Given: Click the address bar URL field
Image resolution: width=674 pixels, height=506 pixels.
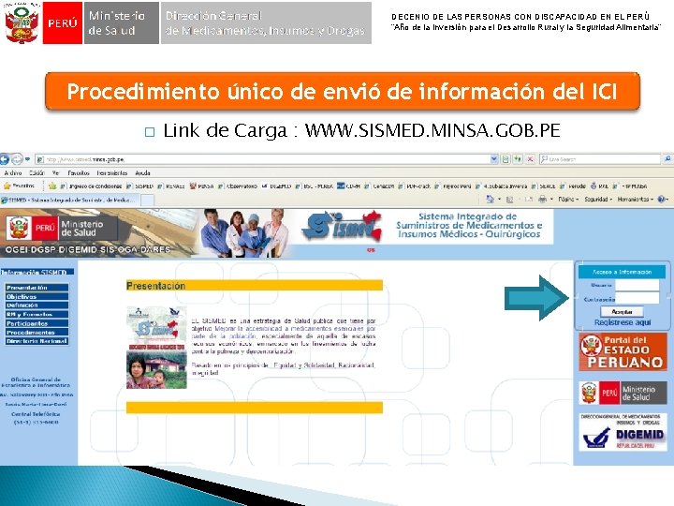Looking at the screenshot, I should click(262, 159).
